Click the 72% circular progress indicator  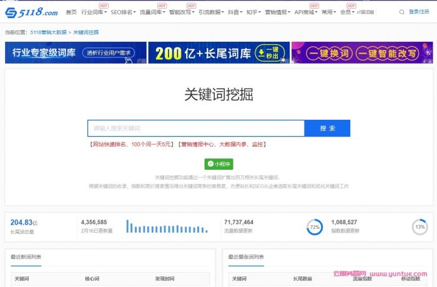315,228
